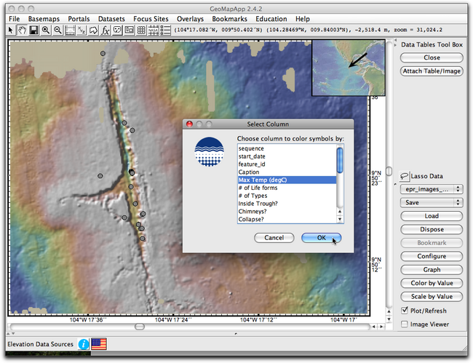Screen dimensions: 473x363
Task: Click the US flag icon
Action: (98, 343)
